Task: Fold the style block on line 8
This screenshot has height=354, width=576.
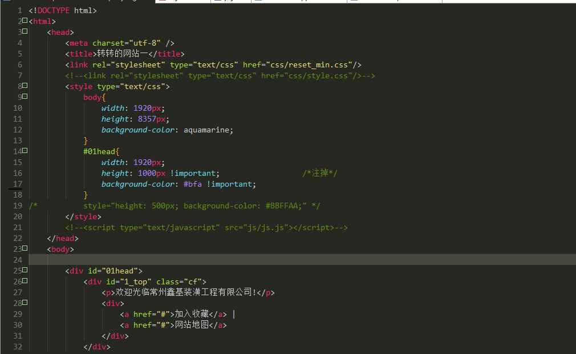Action: point(25,85)
